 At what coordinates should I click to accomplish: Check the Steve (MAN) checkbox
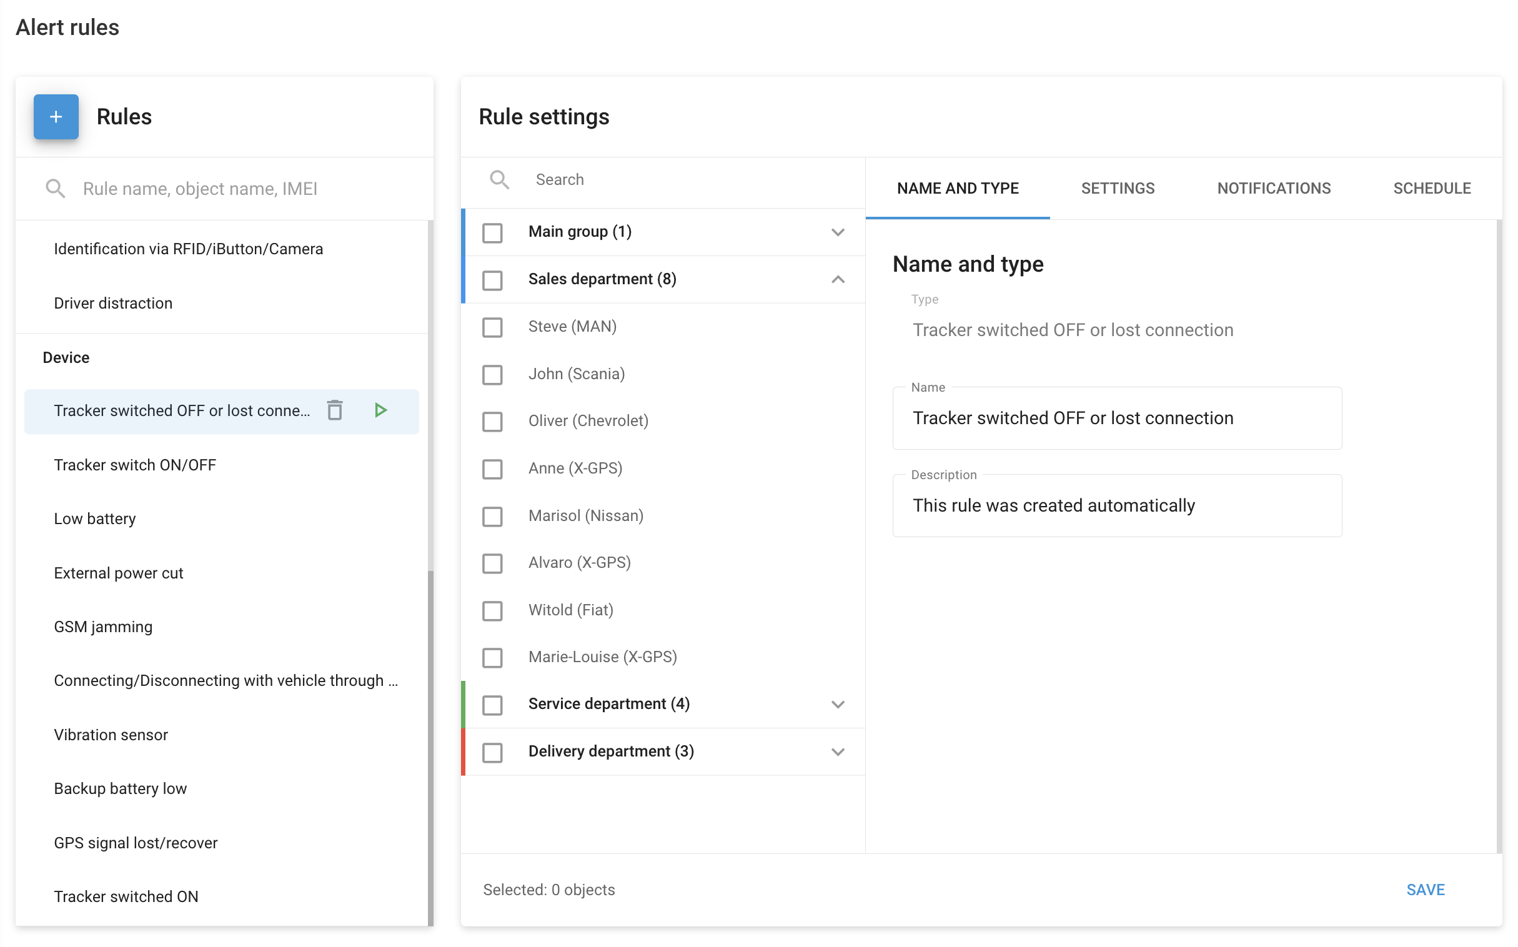492,327
